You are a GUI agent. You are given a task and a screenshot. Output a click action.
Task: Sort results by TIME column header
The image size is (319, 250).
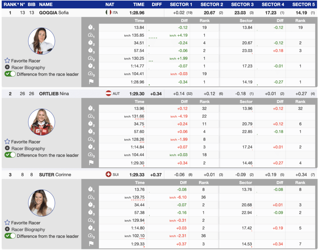point(139,4)
